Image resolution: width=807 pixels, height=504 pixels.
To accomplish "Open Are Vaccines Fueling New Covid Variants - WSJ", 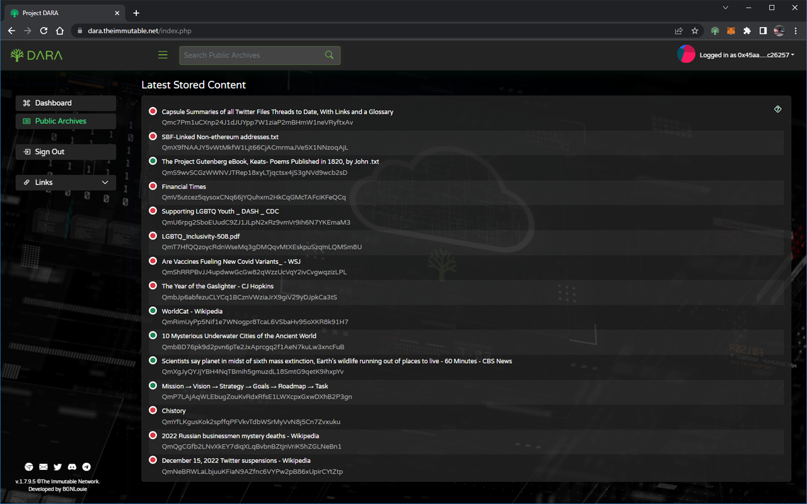I will (x=231, y=261).
